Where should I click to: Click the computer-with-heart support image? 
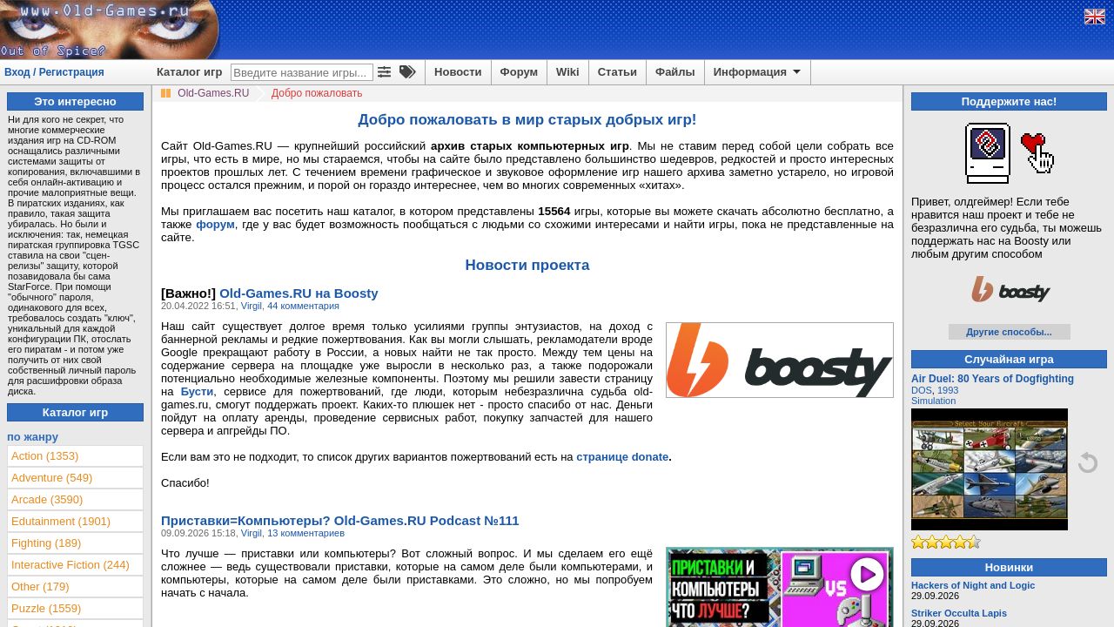1009,153
